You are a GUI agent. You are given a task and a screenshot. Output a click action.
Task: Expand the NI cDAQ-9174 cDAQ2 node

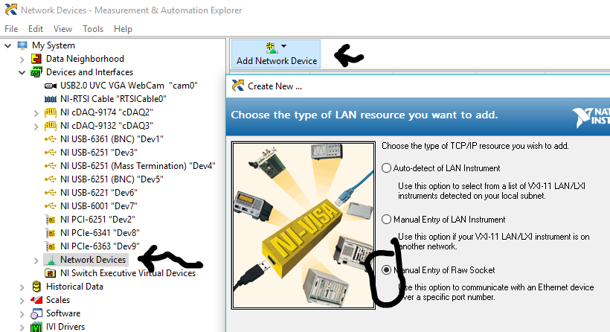click(36, 113)
